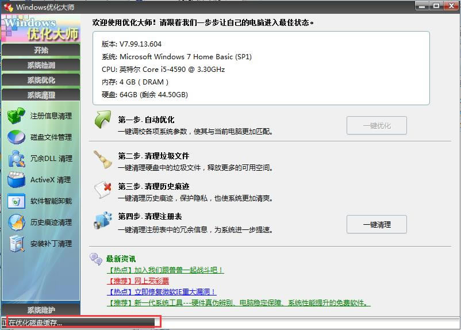Click the 第二步 清理垃圾文件 heading
The image size is (461, 330).
154,156
